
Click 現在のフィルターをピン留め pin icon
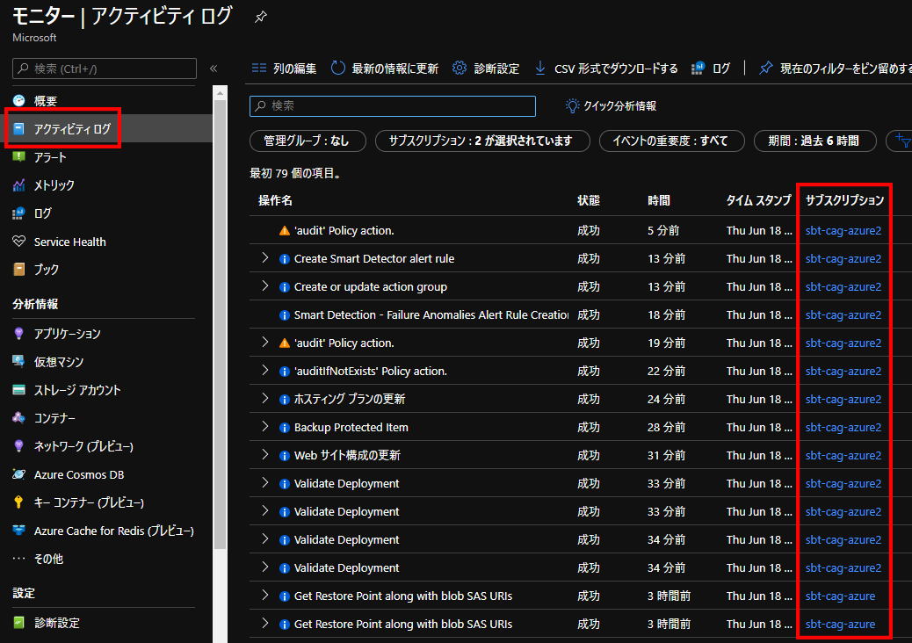pyautogui.click(x=766, y=68)
